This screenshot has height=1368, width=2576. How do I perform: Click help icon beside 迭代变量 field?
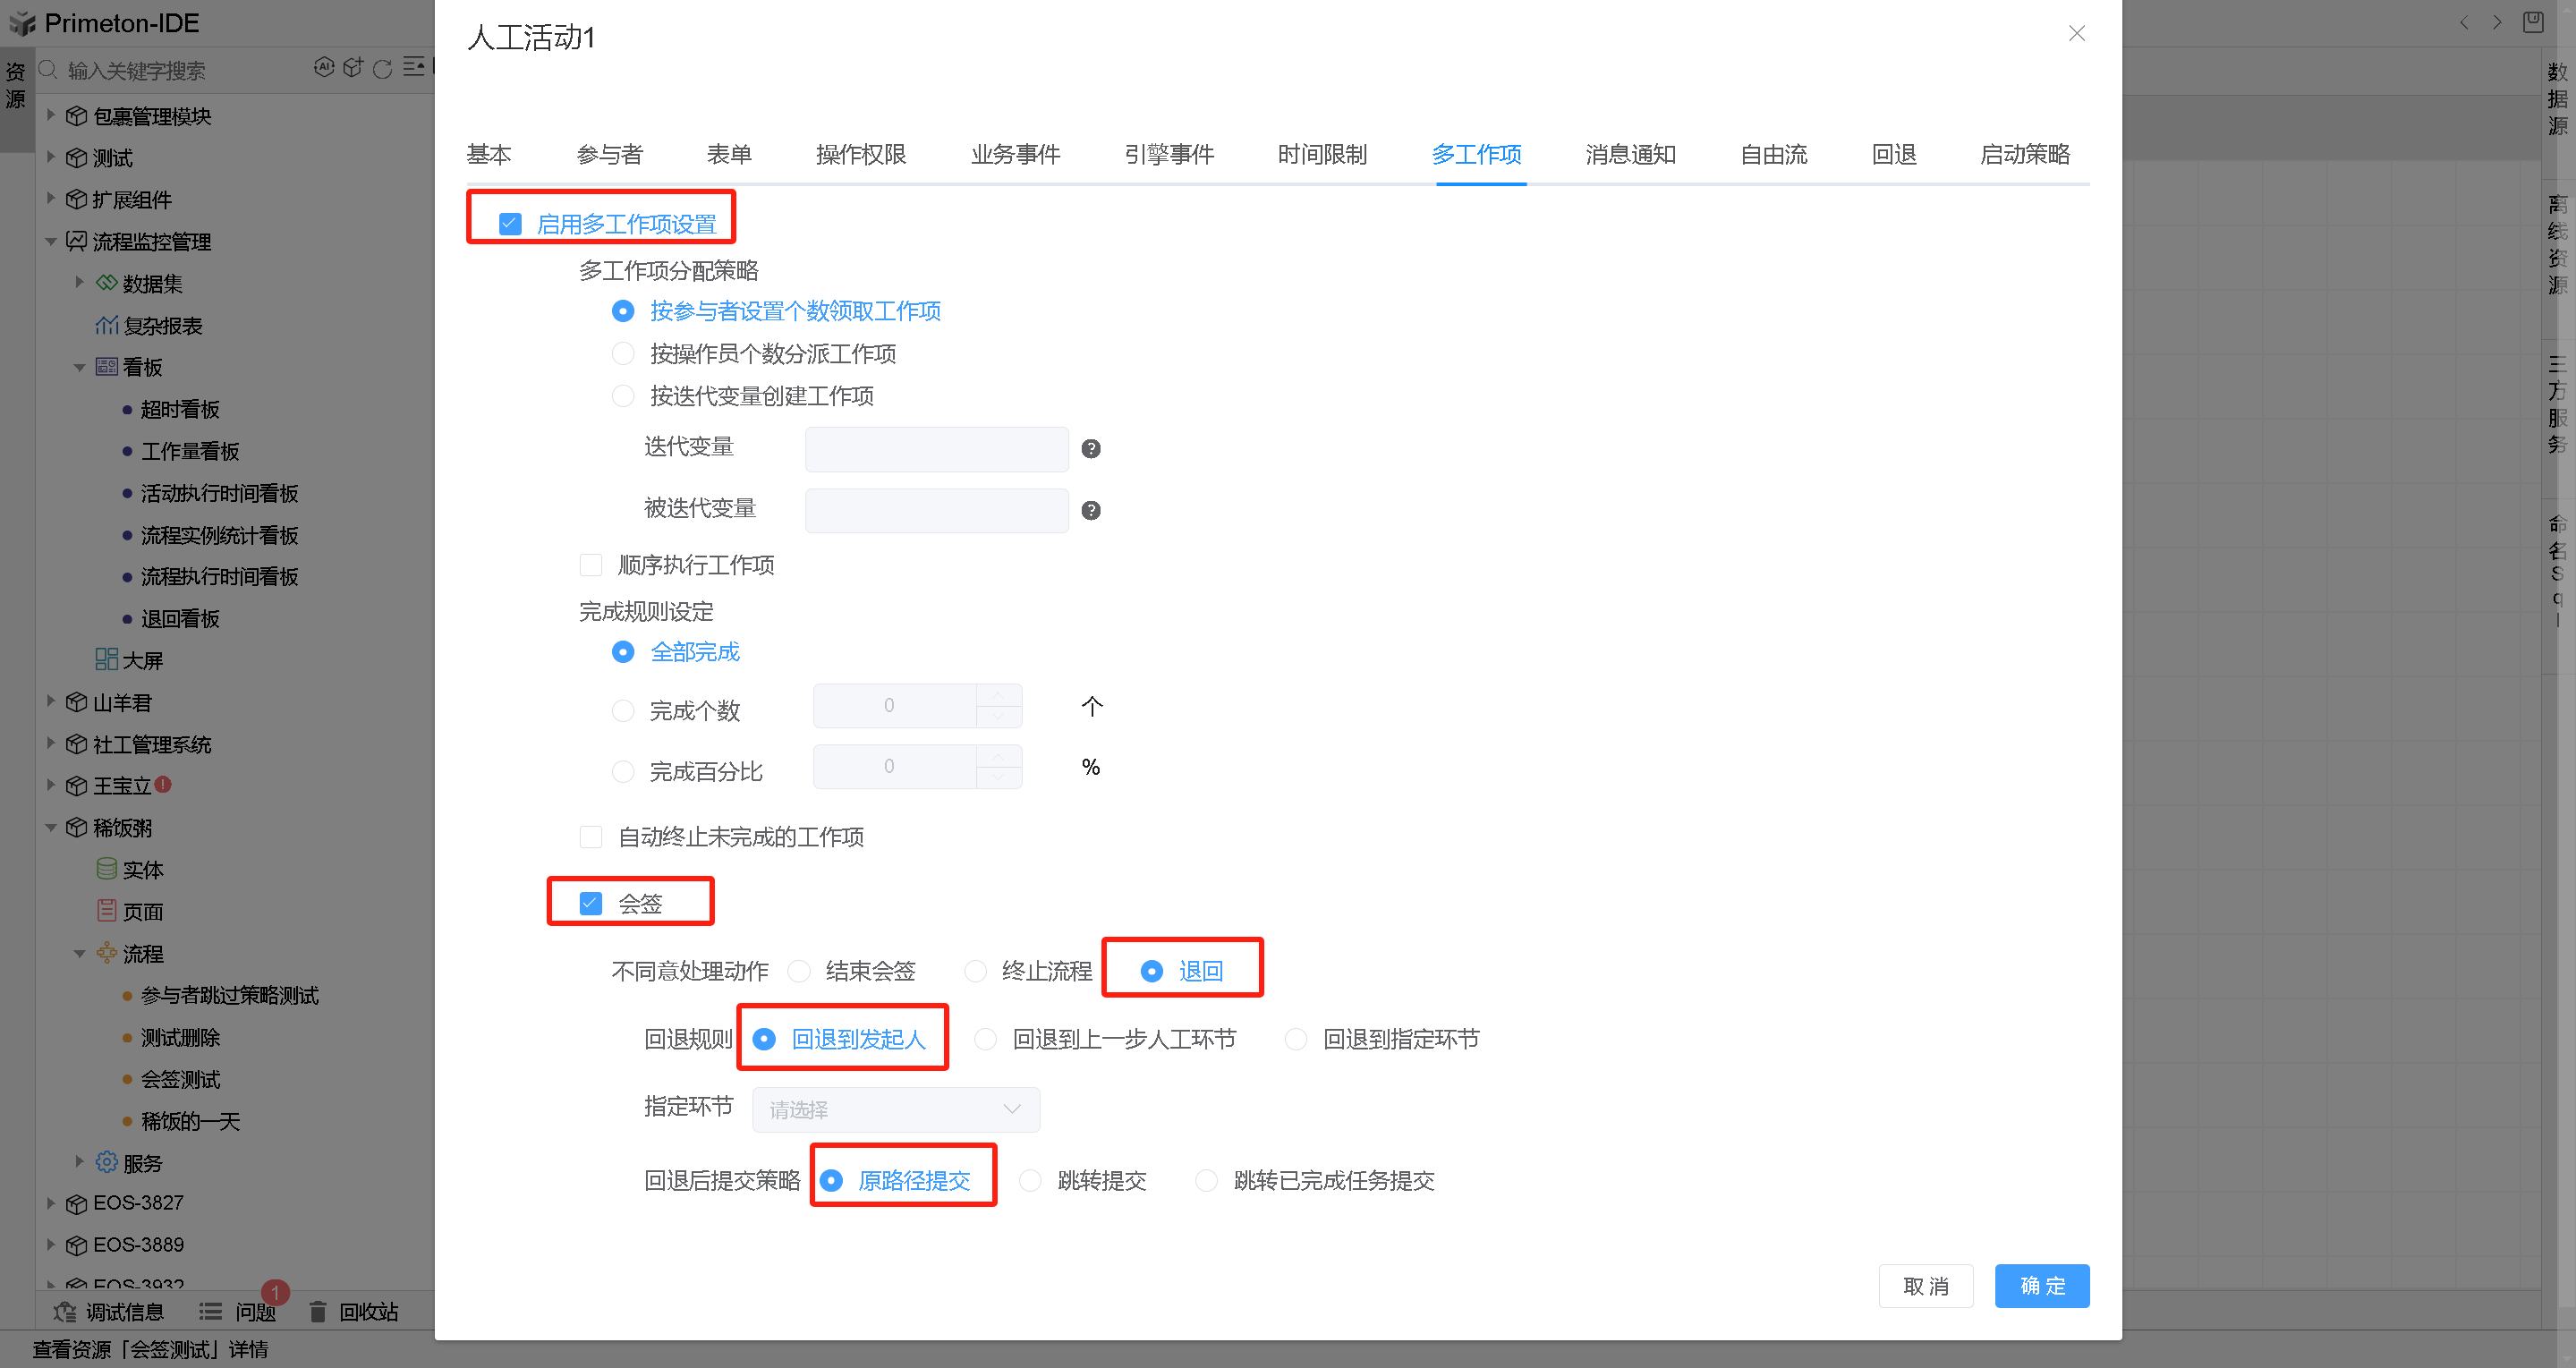coord(1091,449)
